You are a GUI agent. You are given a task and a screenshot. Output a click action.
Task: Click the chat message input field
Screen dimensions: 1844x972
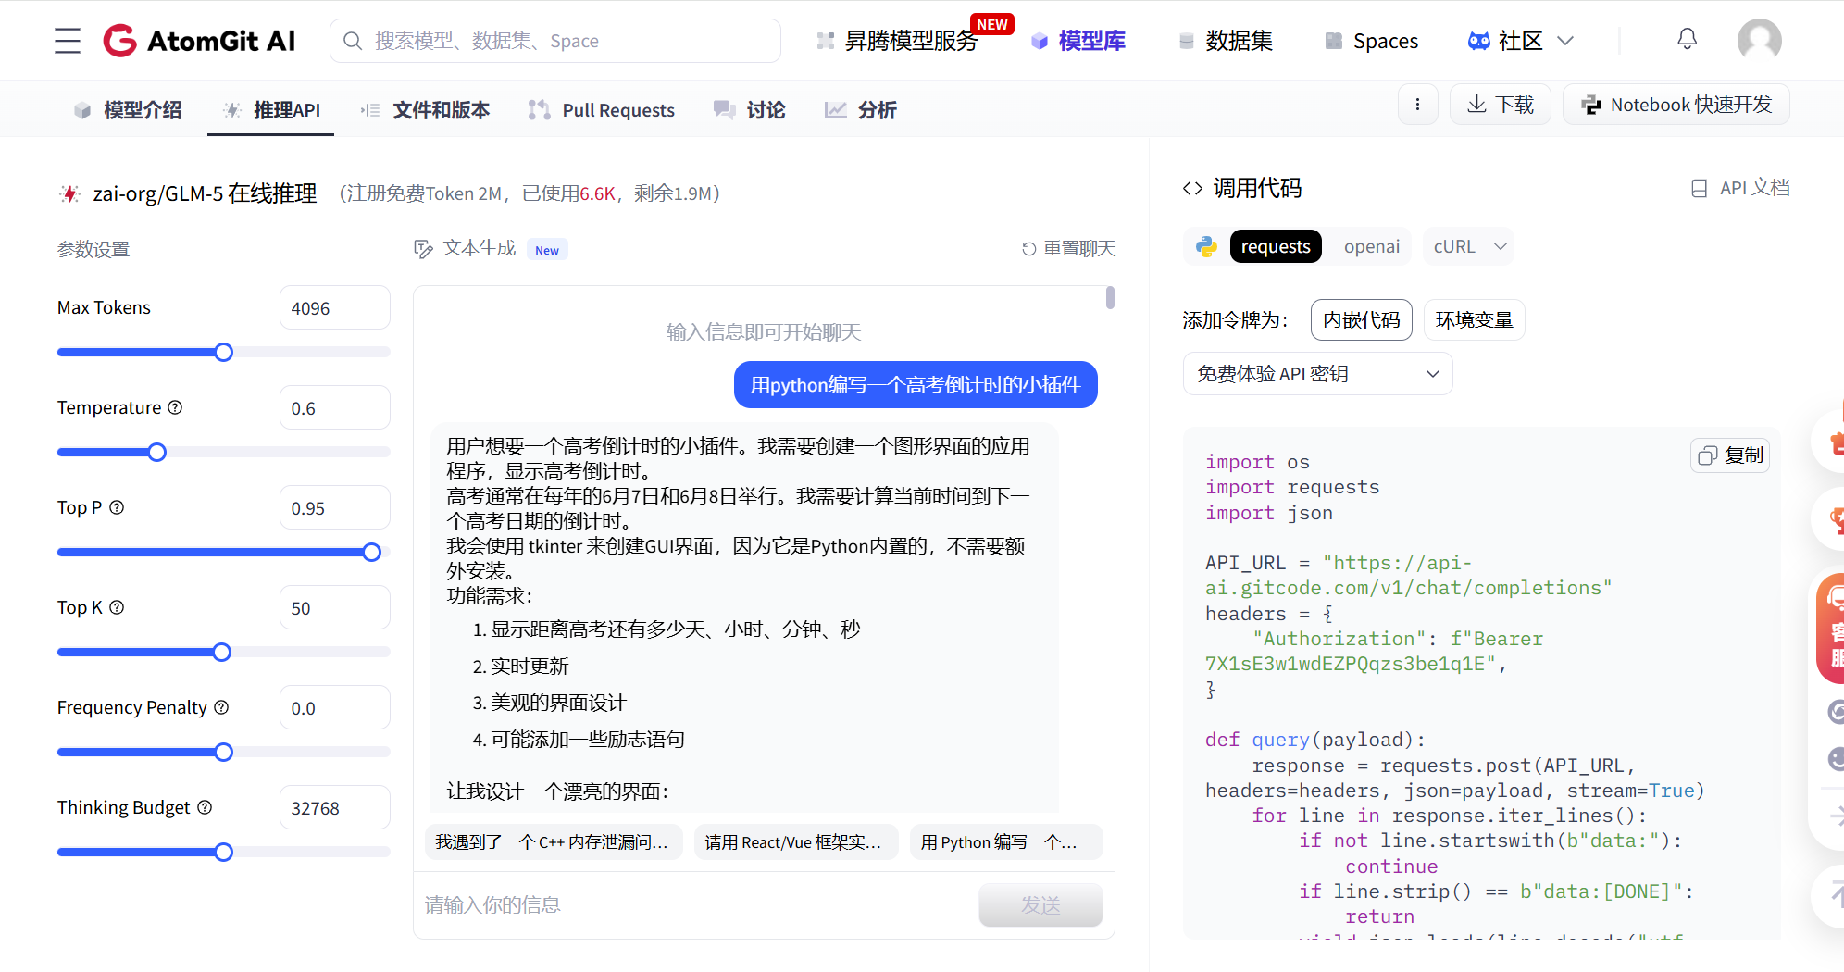click(x=694, y=904)
